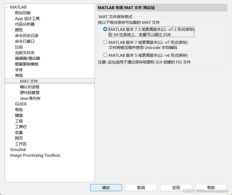This screenshot has height=195, width=232.
Task: Open Simulink preferences
Action: tap(18, 149)
